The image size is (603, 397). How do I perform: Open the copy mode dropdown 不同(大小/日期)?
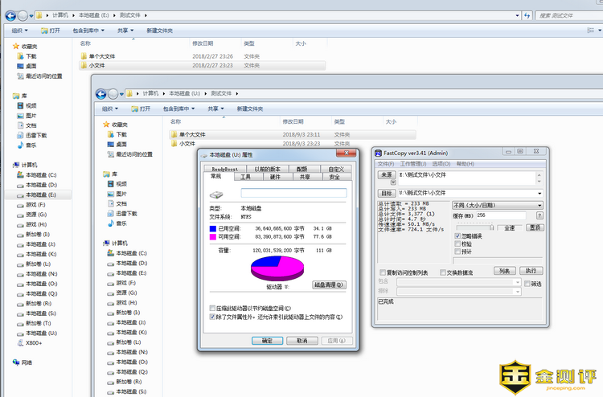point(497,205)
